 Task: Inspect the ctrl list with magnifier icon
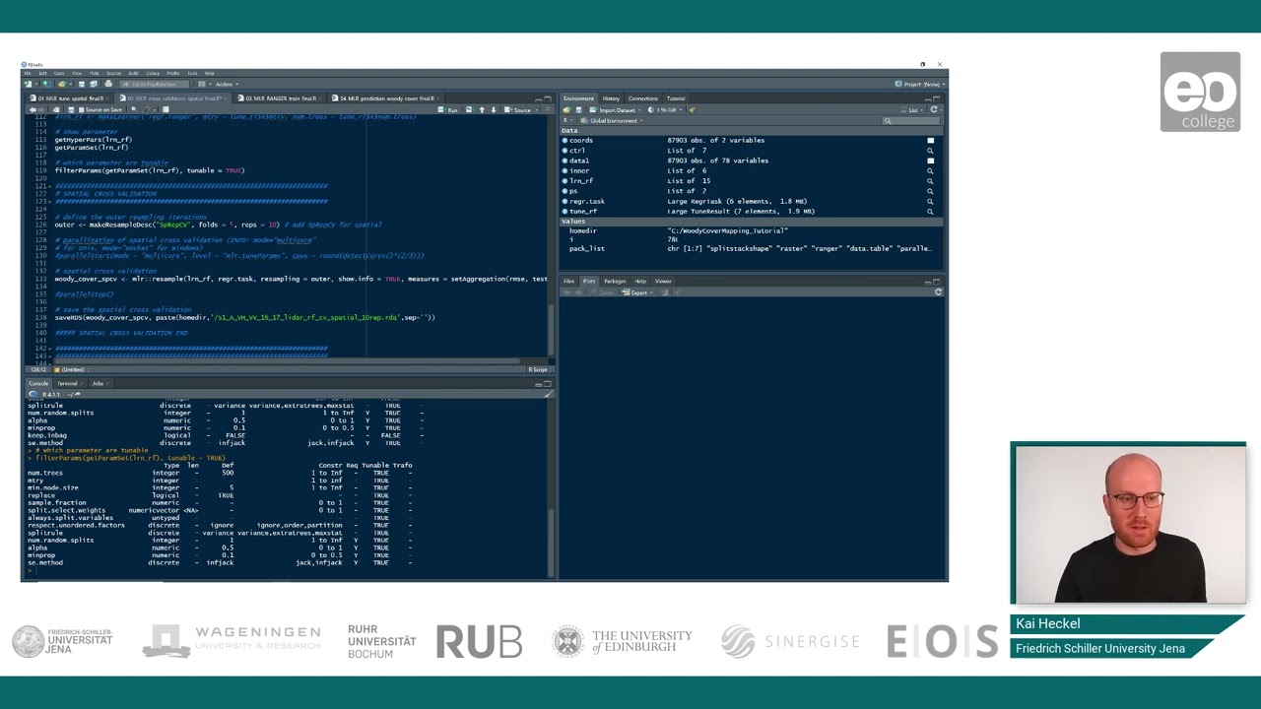930,151
